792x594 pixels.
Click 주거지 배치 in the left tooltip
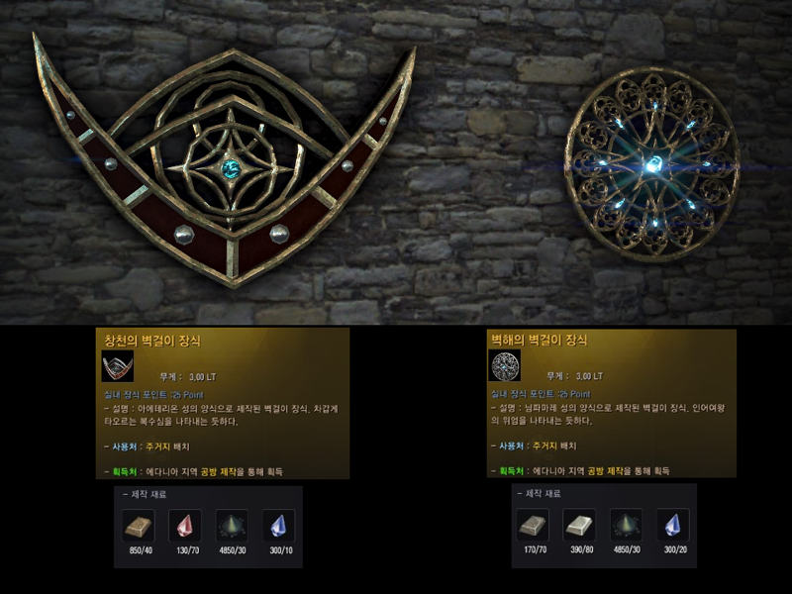(x=167, y=446)
